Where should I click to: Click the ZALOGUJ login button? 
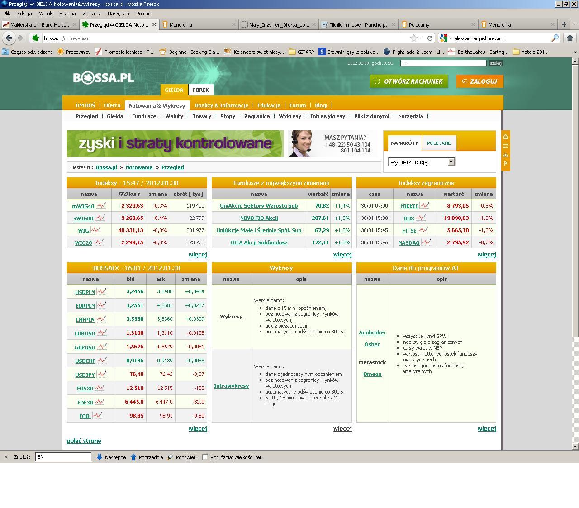(x=479, y=81)
